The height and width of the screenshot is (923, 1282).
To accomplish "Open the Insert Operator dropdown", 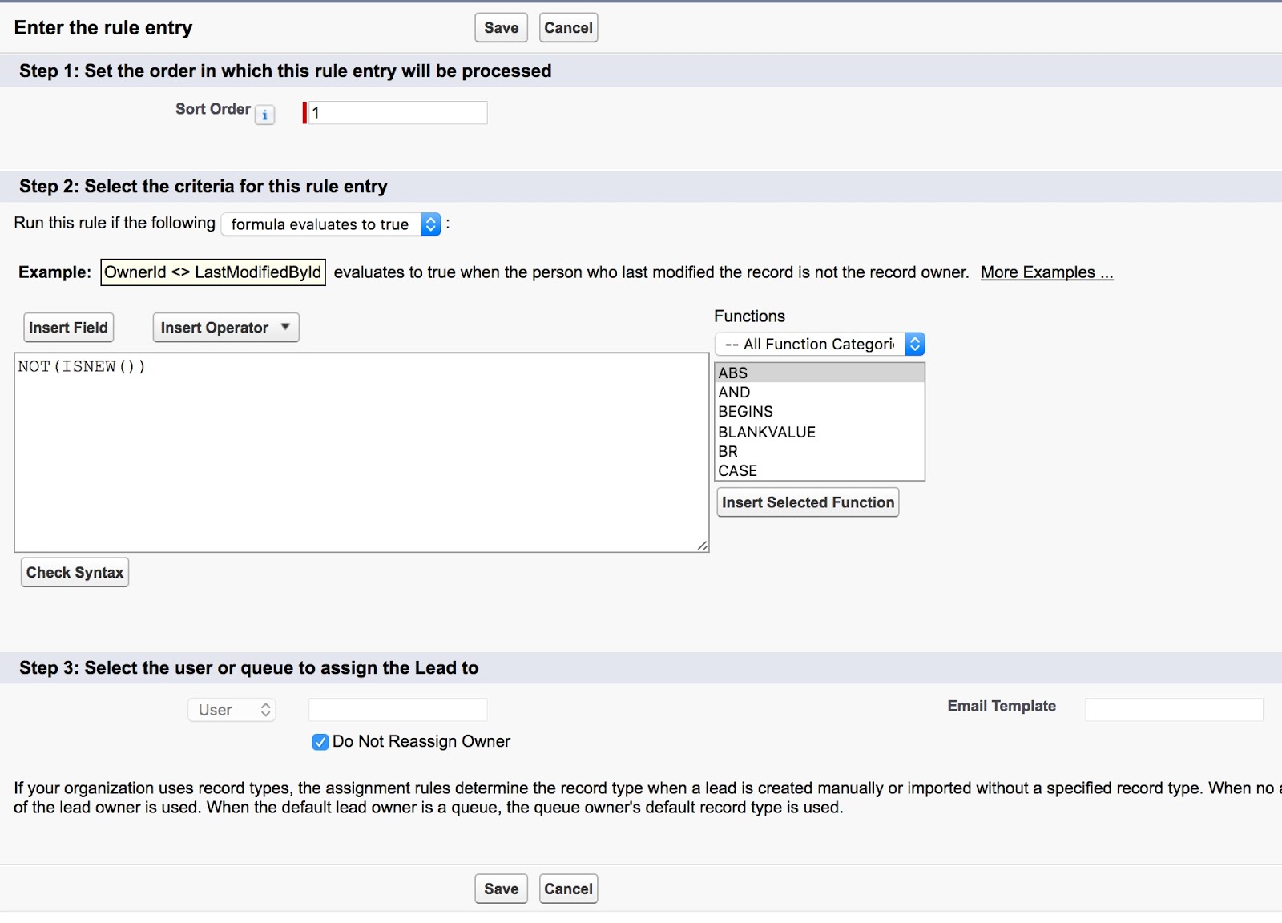I will coord(225,327).
